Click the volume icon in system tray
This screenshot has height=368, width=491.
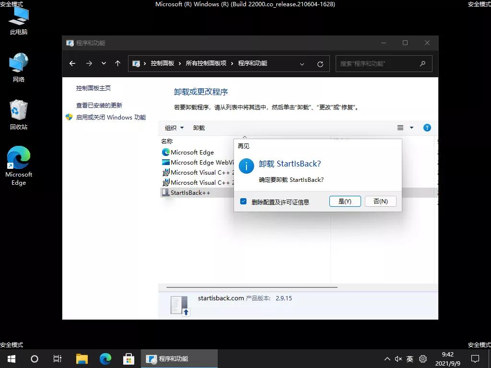[398, 358]
